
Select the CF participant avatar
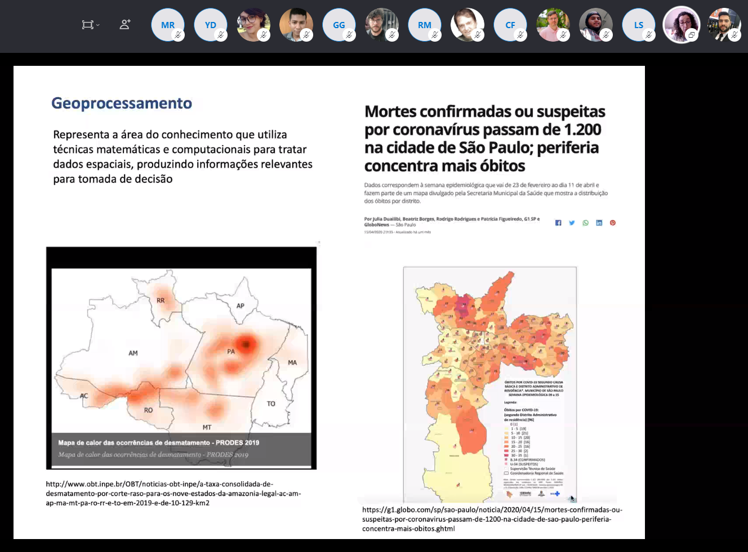(x=510, y=25)
